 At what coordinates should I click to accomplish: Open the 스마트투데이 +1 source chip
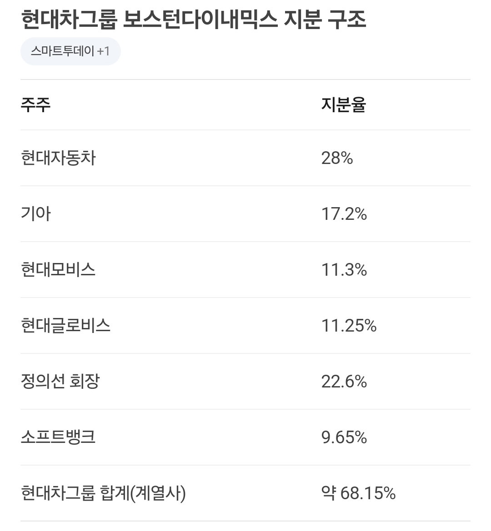click(x=70, y=51)
